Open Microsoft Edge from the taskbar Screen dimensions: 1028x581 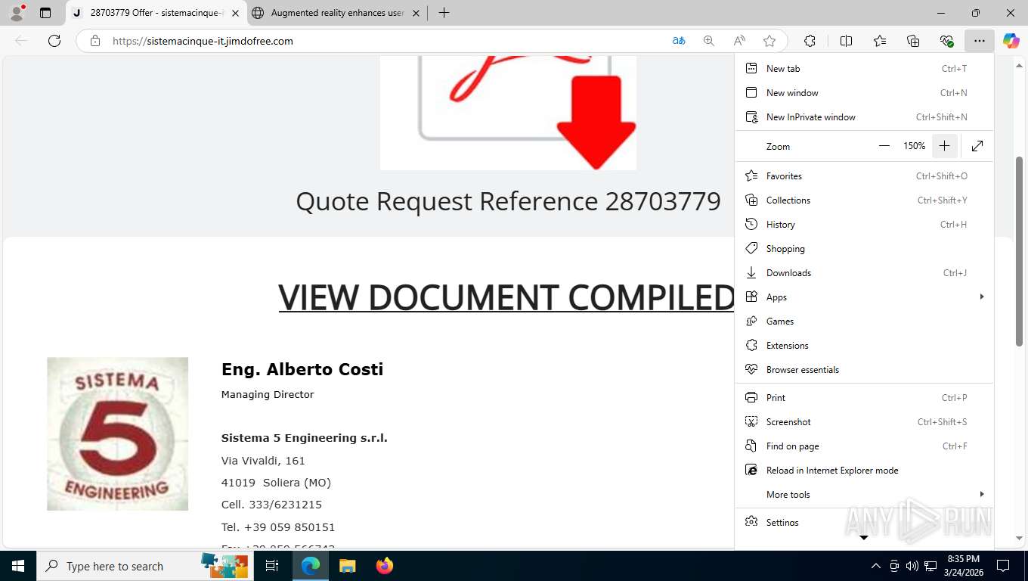click(310, 566)
